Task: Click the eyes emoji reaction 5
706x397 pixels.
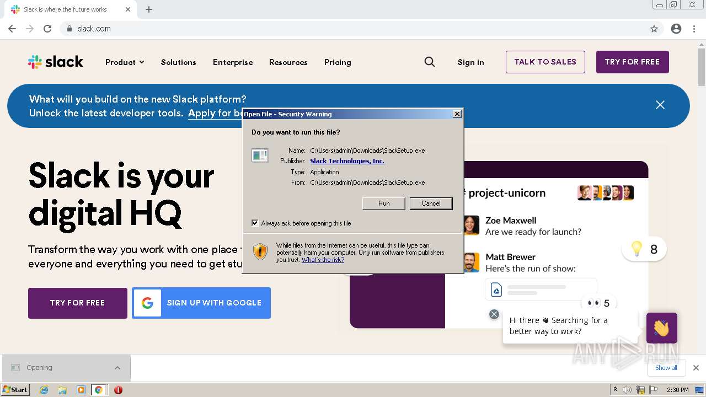Action: point(598,303)
